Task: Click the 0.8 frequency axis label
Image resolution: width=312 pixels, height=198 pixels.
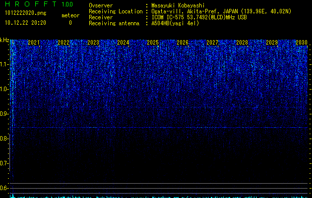Action: [4, 139]
